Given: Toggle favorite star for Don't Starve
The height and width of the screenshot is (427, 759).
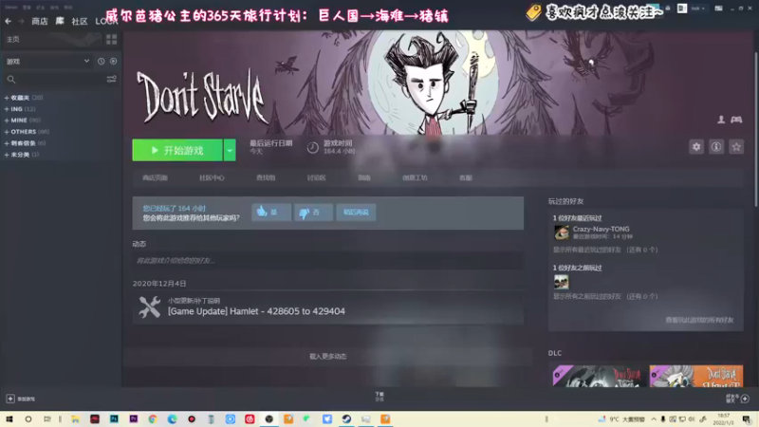Looking at the screenshot, I should (x=736, y=147).
